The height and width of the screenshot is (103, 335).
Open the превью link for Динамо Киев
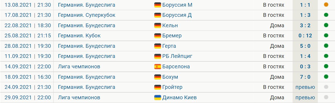pyautogui.click(x=305, y=98)
